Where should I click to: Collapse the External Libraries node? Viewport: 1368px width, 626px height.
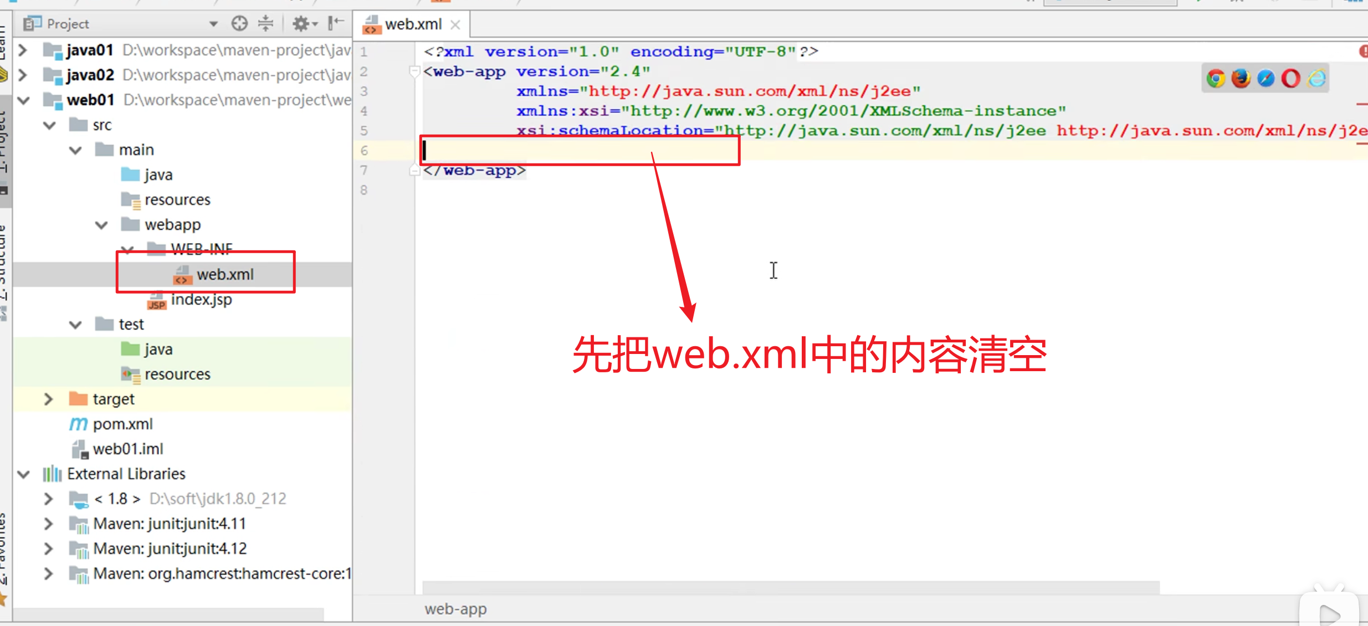pos(23,474)
